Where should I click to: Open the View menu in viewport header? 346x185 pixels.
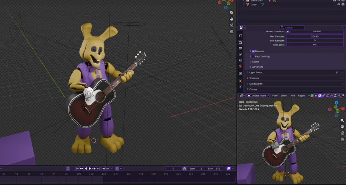(x=275, y=96)
